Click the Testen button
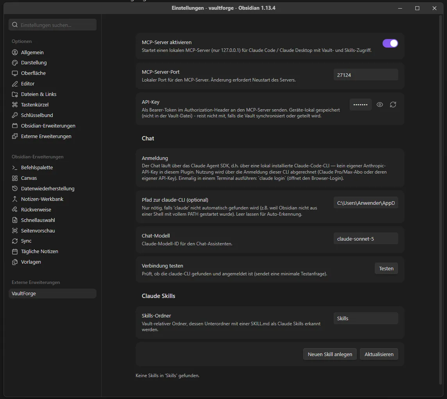Screen dimensions: 447x399 (x=386, y=269)
